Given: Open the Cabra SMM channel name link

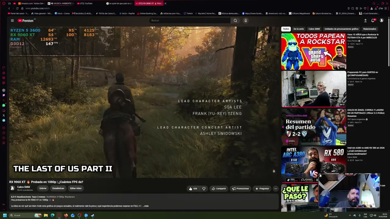Looking at the screenshot, I should [x=23, y=187].
